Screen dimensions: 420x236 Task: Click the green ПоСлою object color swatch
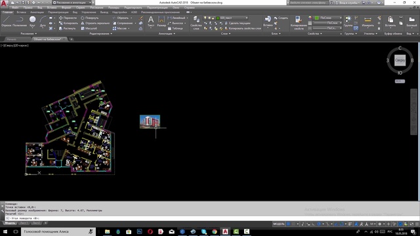[316, 18]
